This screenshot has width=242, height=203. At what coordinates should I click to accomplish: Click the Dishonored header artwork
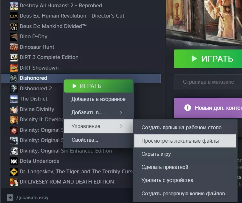(204, 22)
